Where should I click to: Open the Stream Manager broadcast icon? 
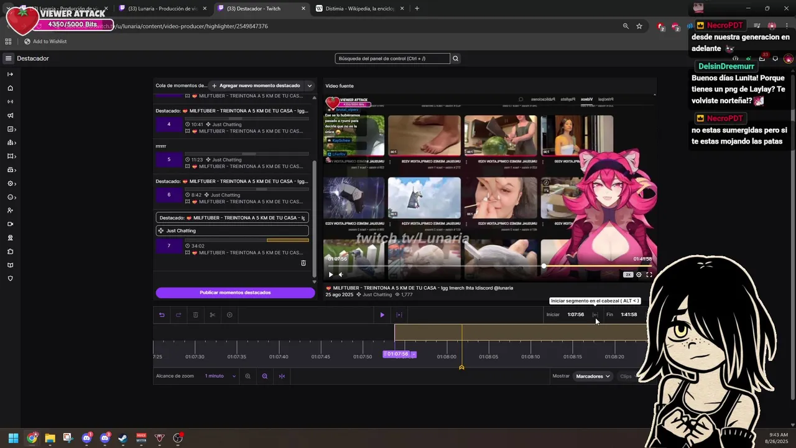click(x=10, y=101)
